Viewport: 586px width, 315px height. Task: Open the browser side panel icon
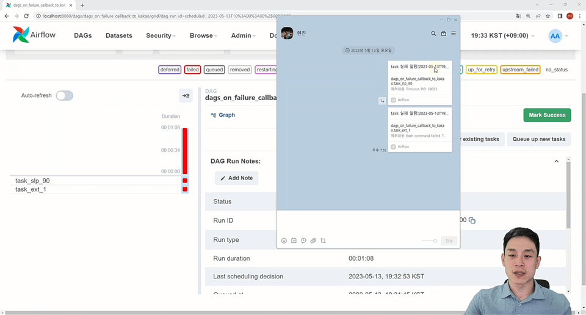[560, 16]
